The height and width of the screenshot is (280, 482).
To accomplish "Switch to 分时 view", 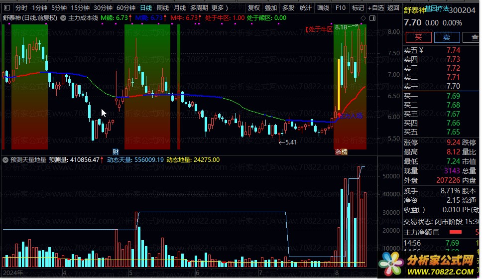I will pyautogui.click(x=21, y=7).
